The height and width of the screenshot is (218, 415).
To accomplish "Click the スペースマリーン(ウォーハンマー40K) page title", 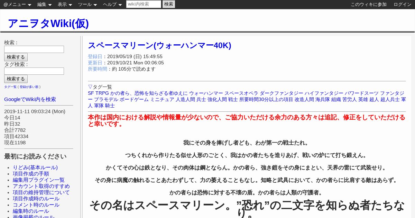I will (x=159, y=45).
